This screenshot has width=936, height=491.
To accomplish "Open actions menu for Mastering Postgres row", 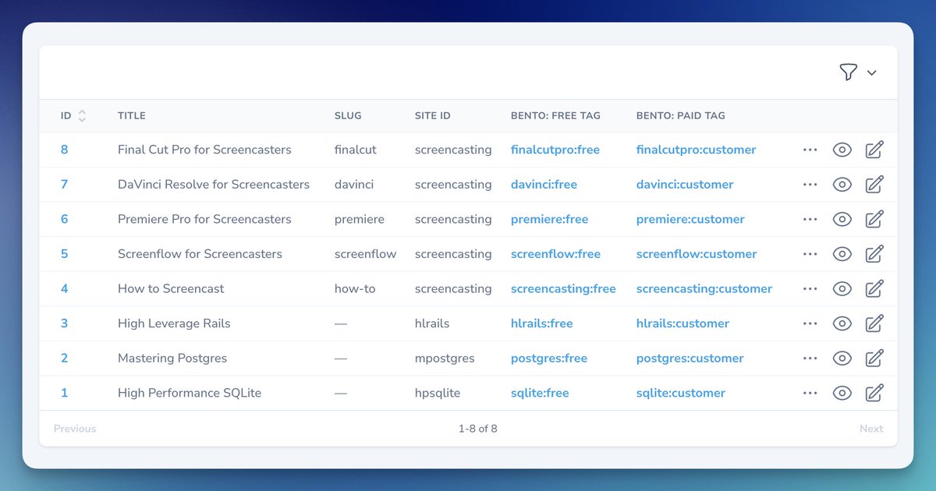I will 810,359.
